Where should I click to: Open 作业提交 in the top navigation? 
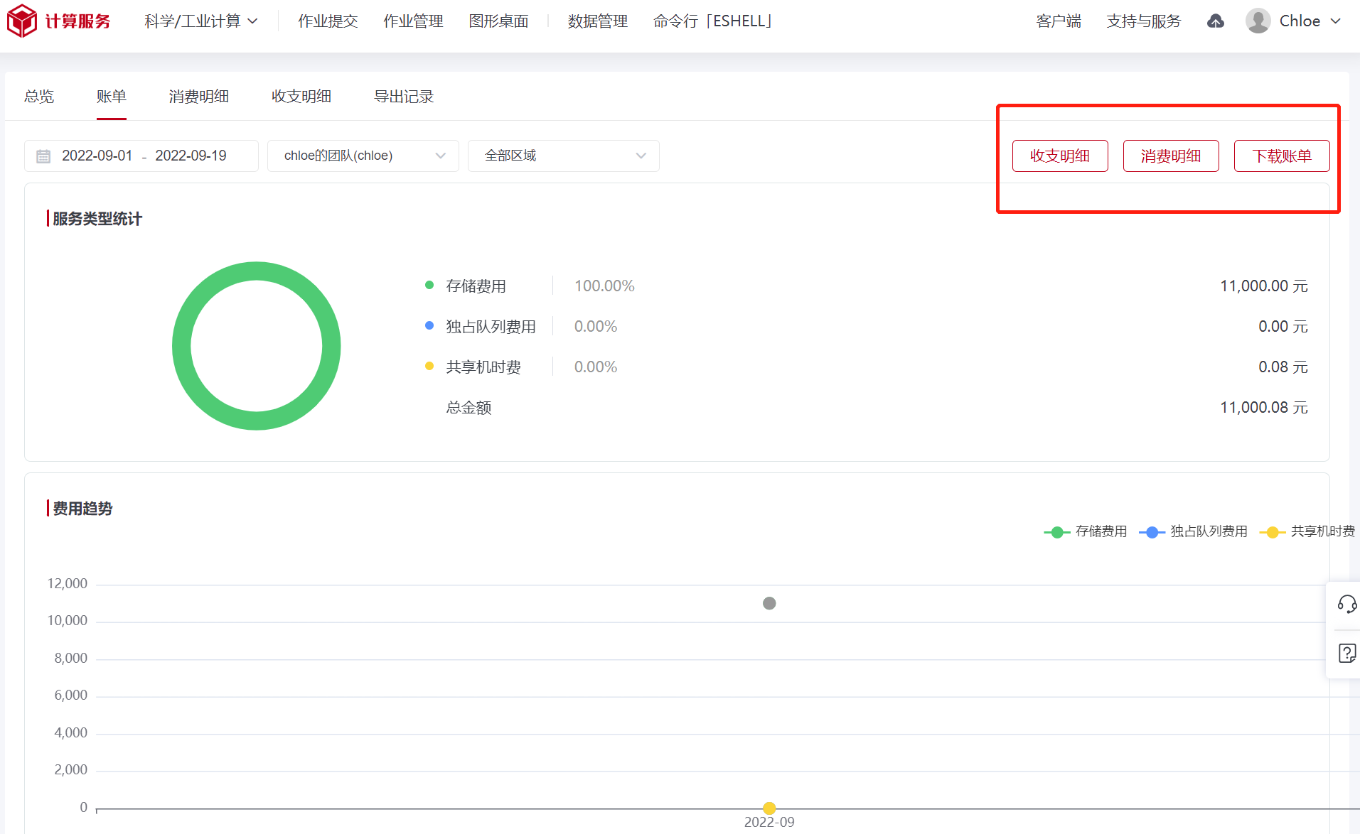328,21
